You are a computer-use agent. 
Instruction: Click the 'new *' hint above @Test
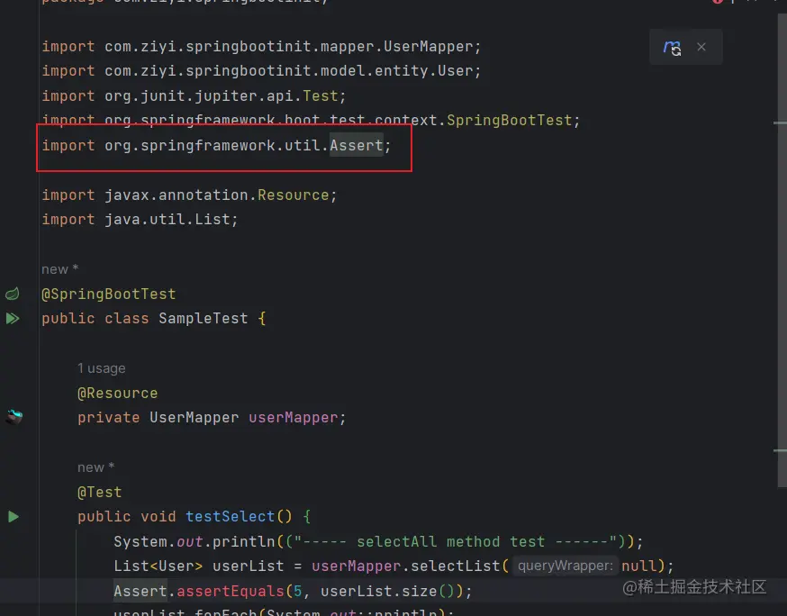95,467
